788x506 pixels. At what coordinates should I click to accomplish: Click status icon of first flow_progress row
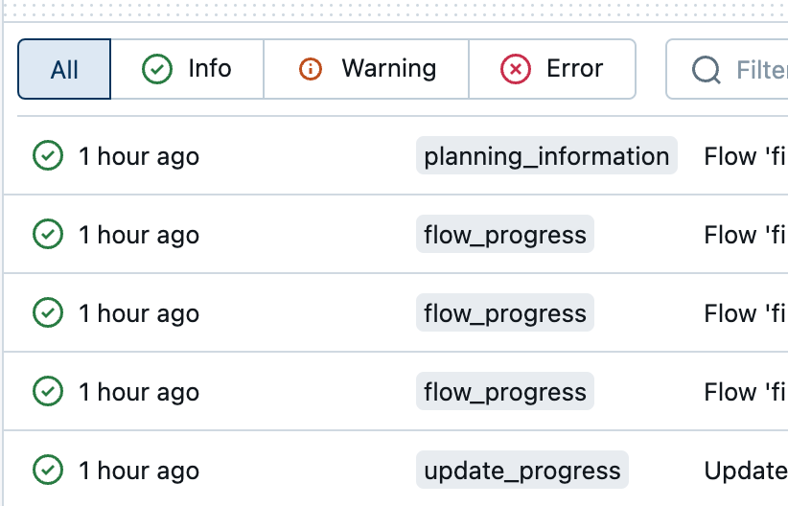click(x=48, y=234)
